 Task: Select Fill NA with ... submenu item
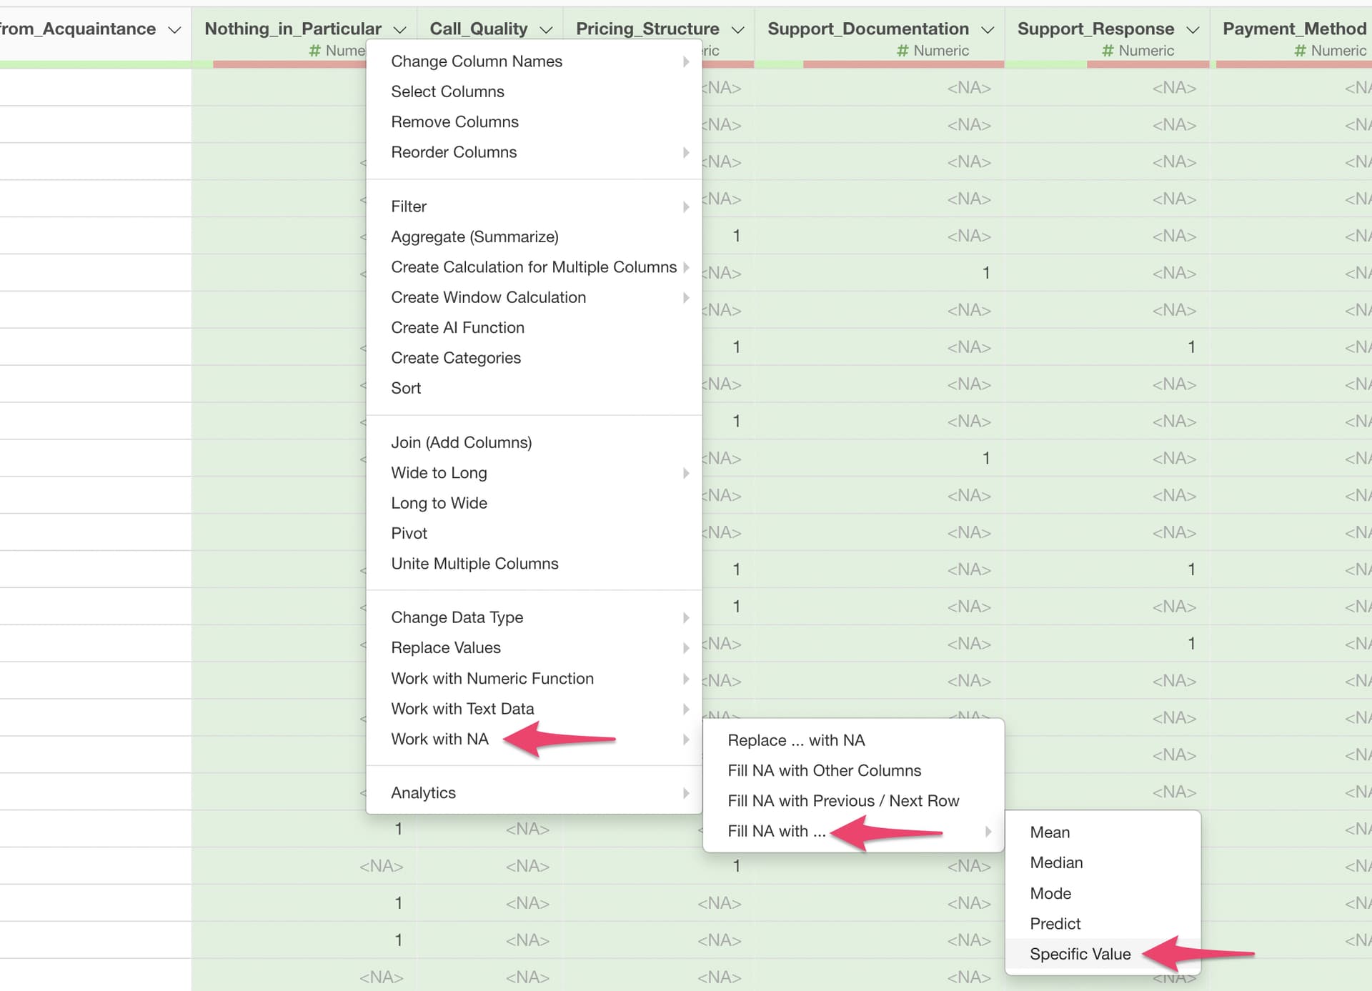click(776, 831)
